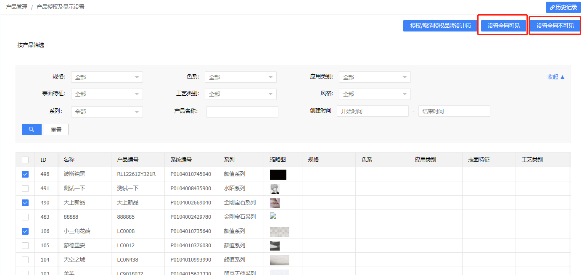
Task: Expand the 规格 dropdown
Action: (x=107, y=77)
